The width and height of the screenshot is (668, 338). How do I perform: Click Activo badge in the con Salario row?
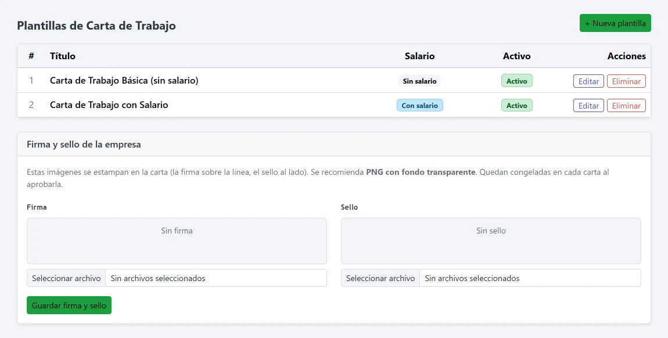517,105
